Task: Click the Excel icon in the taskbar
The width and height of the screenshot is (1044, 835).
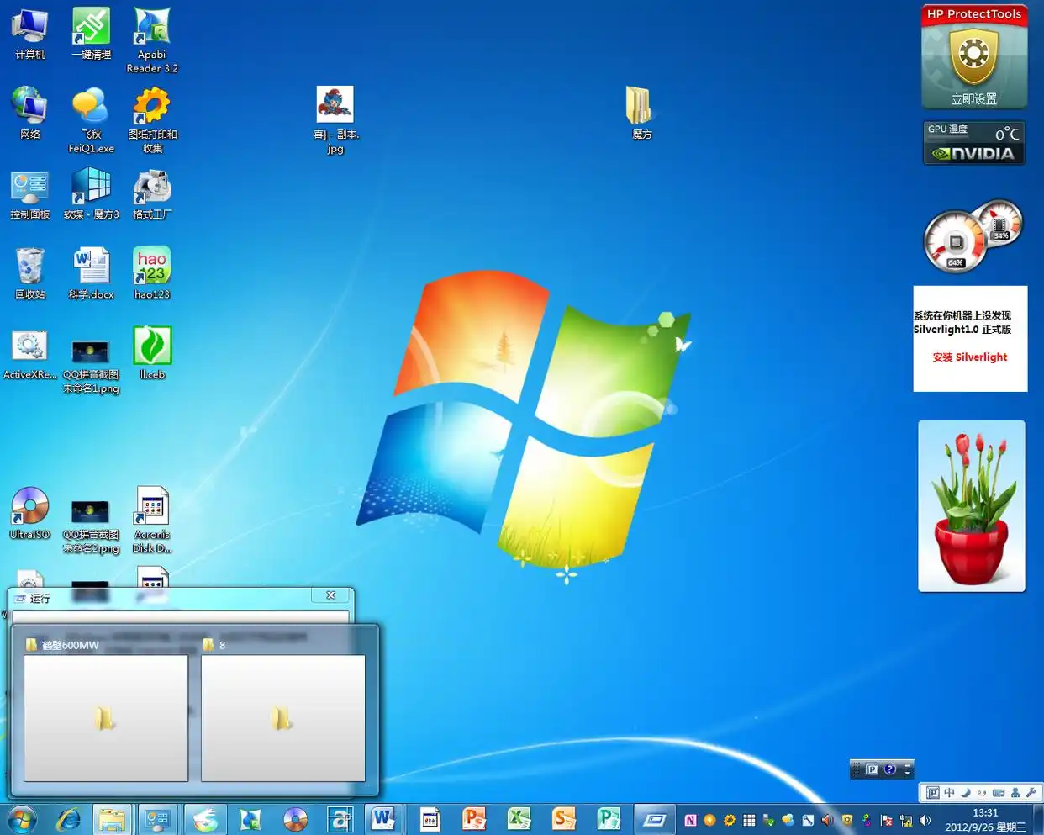Action: click(x=519, y=818)
